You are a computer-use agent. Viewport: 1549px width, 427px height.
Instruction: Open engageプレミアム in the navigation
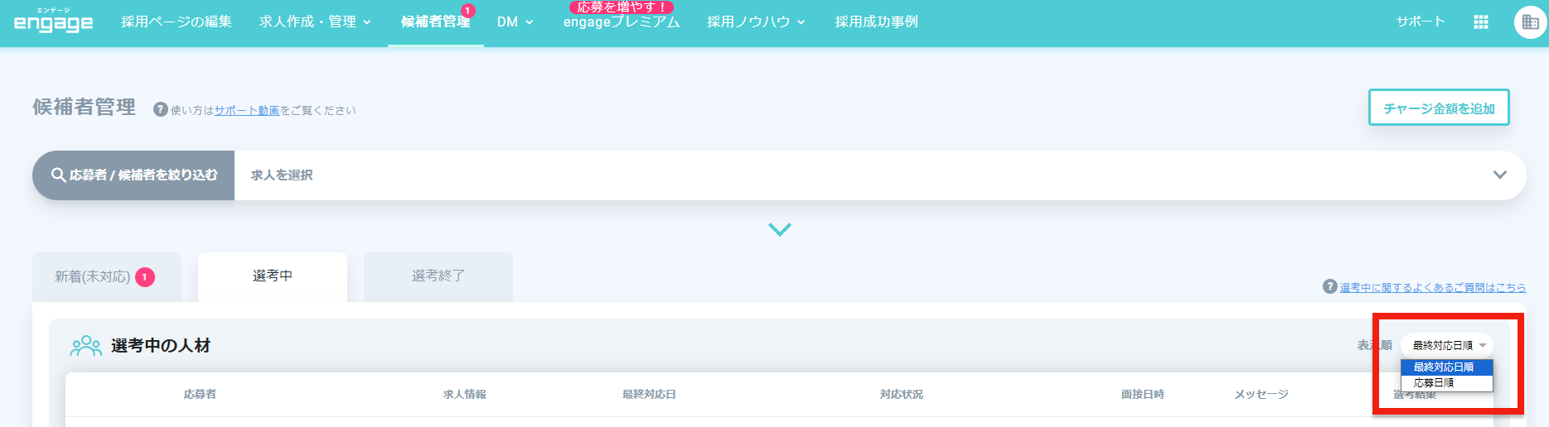(x=622, y=22)
